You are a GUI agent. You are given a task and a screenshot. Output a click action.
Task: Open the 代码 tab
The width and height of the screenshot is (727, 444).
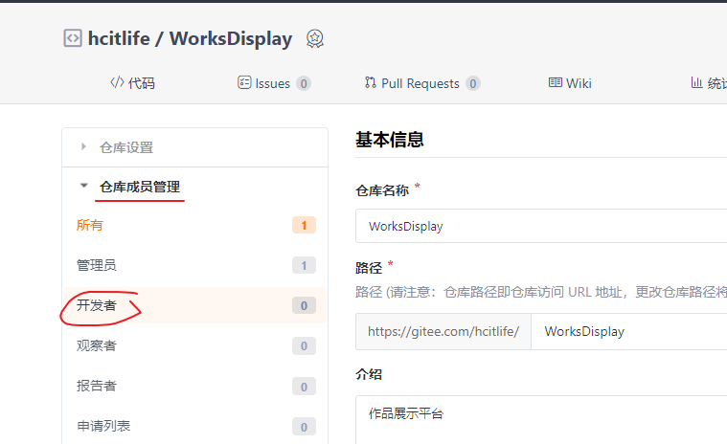tap(132, 83)
